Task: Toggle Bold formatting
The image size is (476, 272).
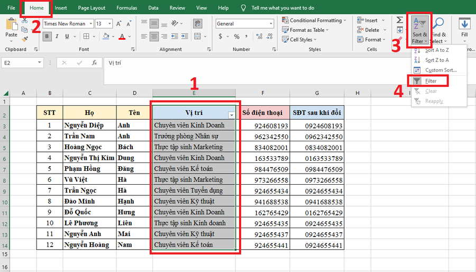Action: [x=47, y=37]
